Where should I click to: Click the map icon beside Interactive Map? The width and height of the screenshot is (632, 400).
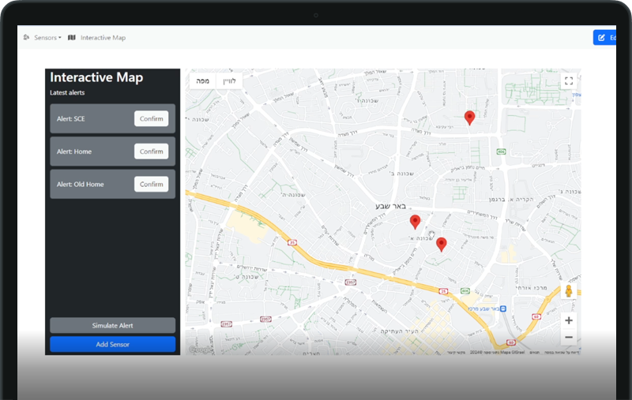72,37
